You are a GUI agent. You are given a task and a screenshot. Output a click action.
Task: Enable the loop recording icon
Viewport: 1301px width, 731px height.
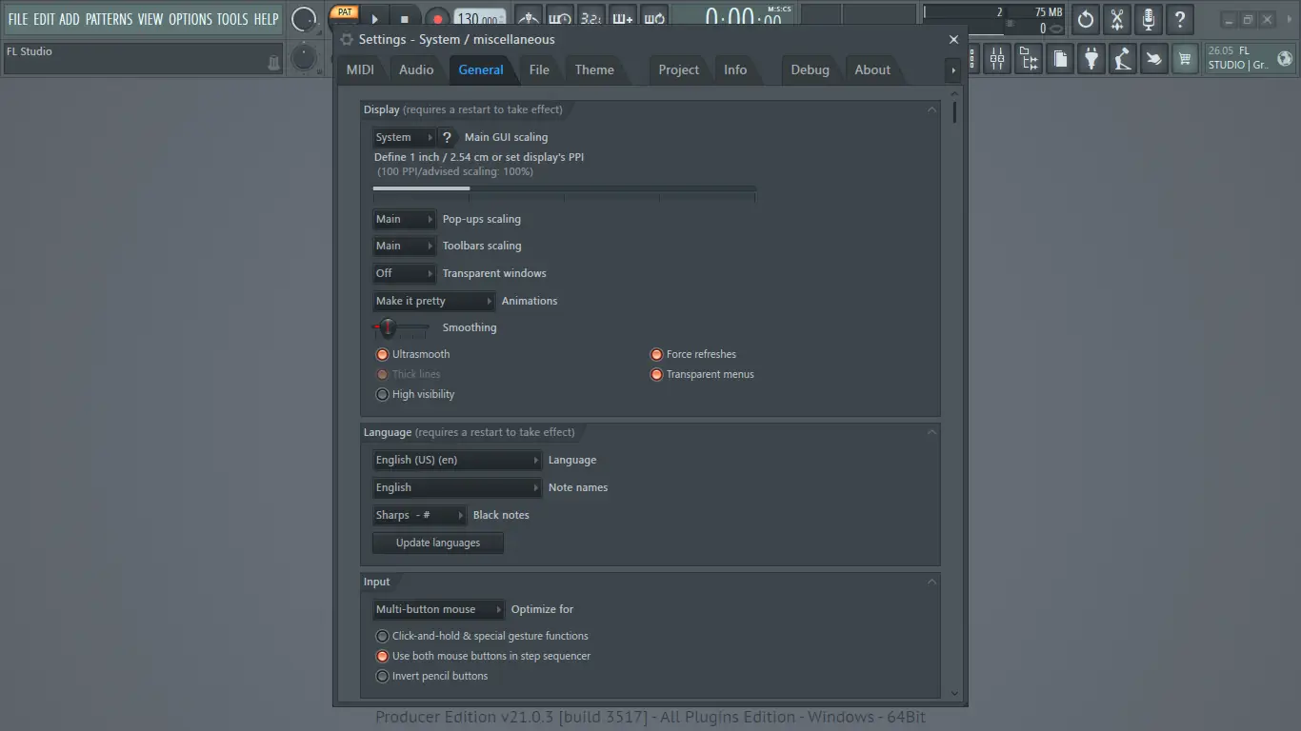tap(653, 16)
